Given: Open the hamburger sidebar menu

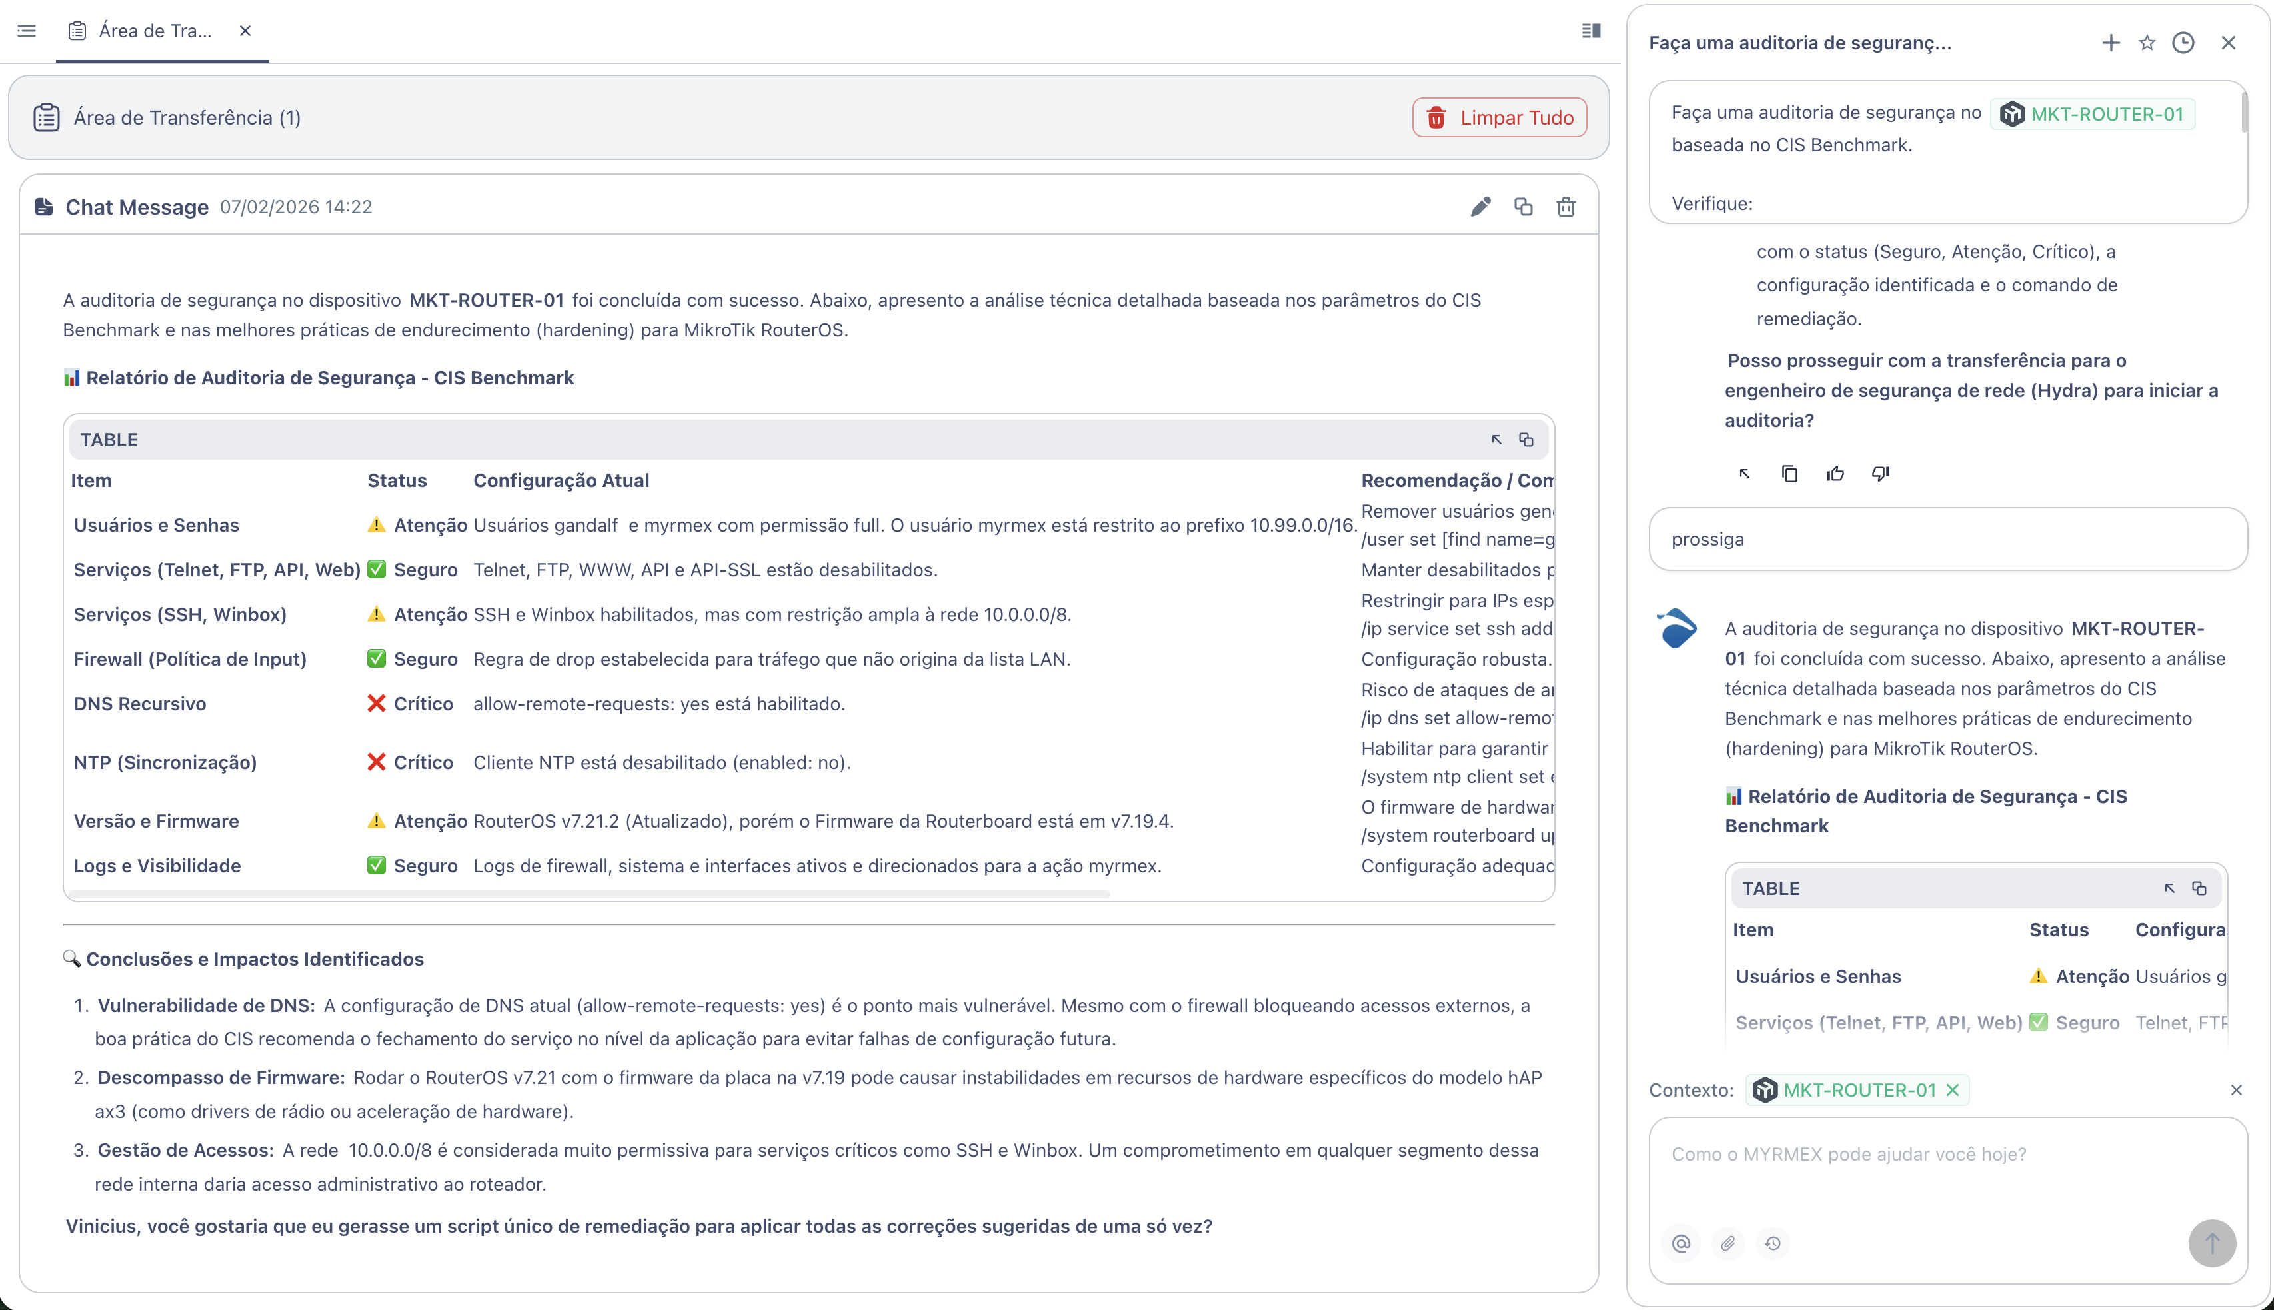Looking at the screenshot, I should [26, 31].
